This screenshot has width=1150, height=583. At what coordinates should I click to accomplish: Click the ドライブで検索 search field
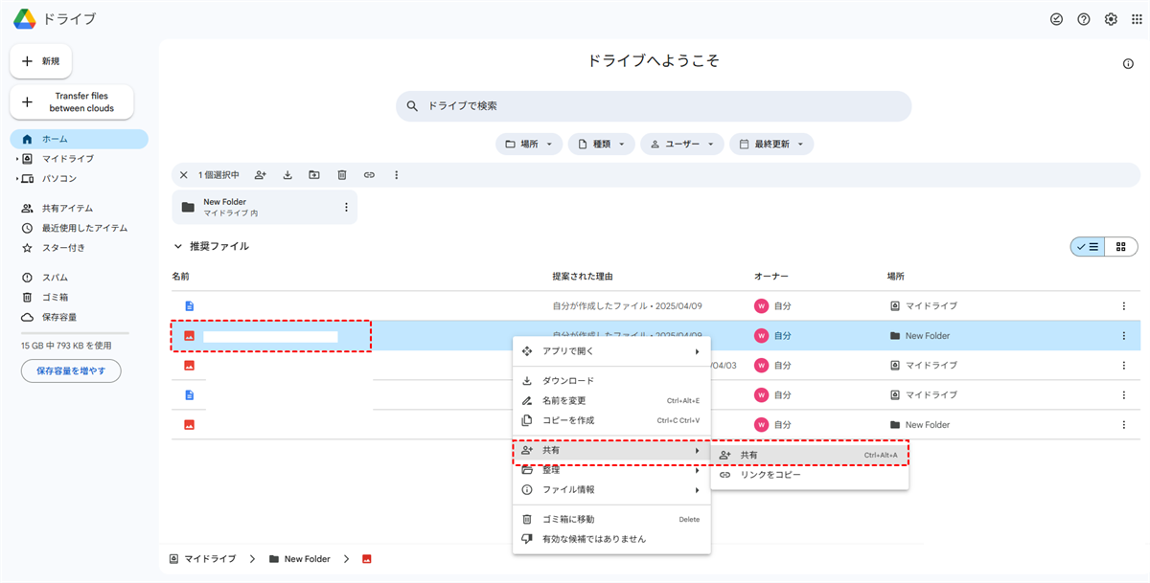pyautogui.click(x=654, y=106)
